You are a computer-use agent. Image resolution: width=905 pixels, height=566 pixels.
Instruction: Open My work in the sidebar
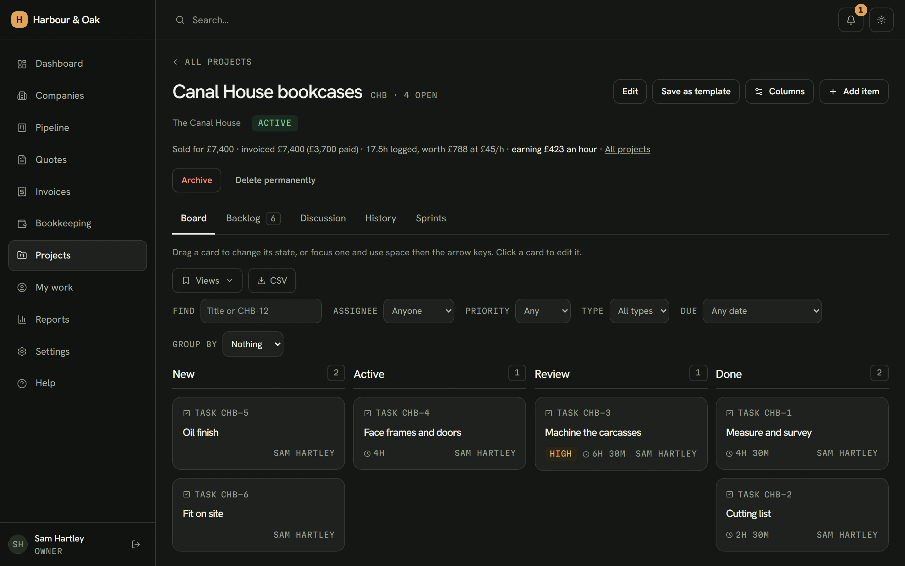tap(77, 287)
